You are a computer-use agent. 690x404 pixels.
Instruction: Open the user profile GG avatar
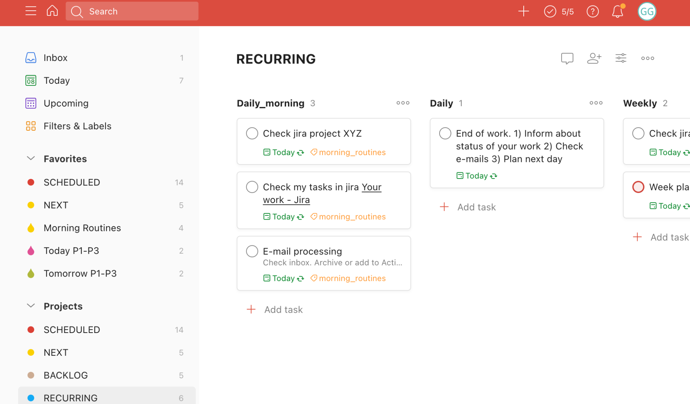tap(647, 11)
